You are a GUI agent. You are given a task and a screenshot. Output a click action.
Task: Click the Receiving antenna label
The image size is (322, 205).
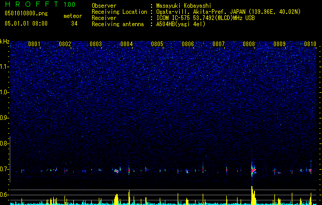[118, 24]
